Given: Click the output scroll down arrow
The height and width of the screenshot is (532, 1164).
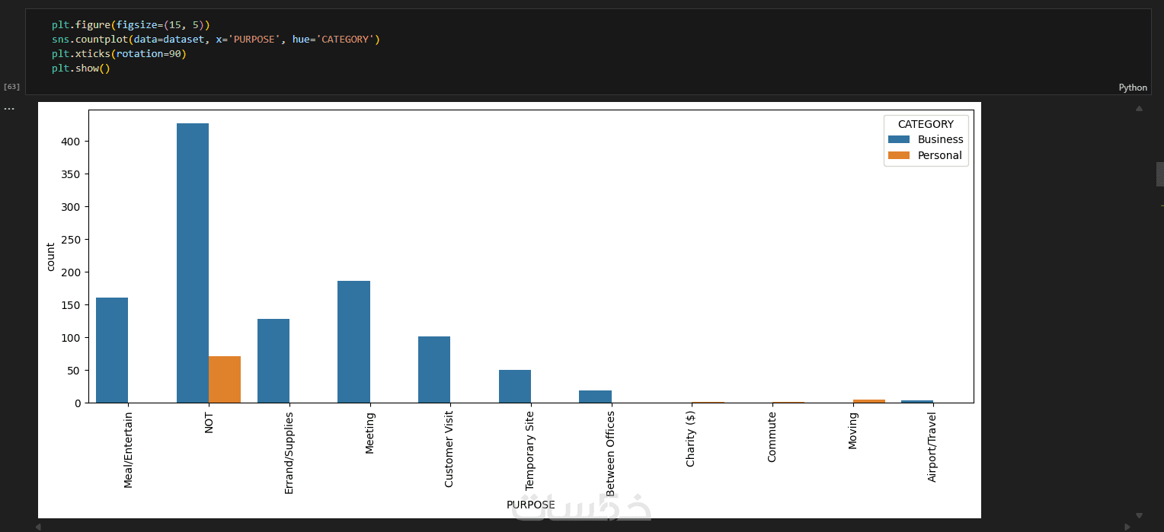Looking at the screenshot, I should (1139, 515).
